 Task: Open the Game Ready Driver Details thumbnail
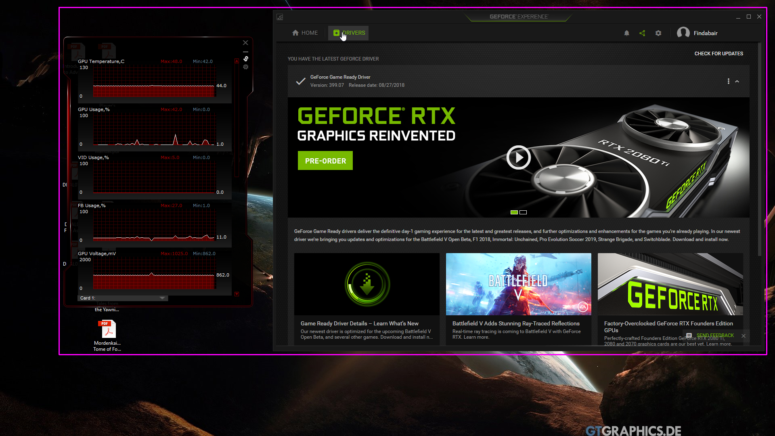[367, 284]
